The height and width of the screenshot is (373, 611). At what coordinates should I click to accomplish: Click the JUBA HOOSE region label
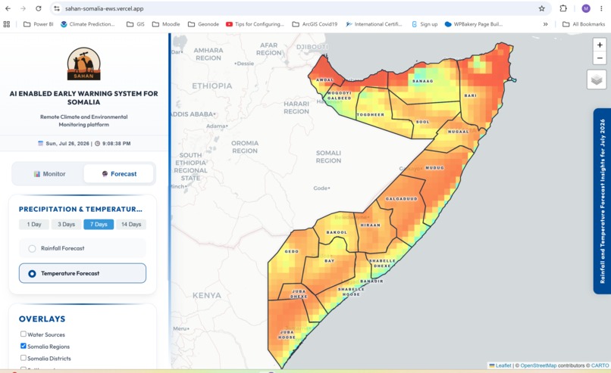tap(287, 334)
